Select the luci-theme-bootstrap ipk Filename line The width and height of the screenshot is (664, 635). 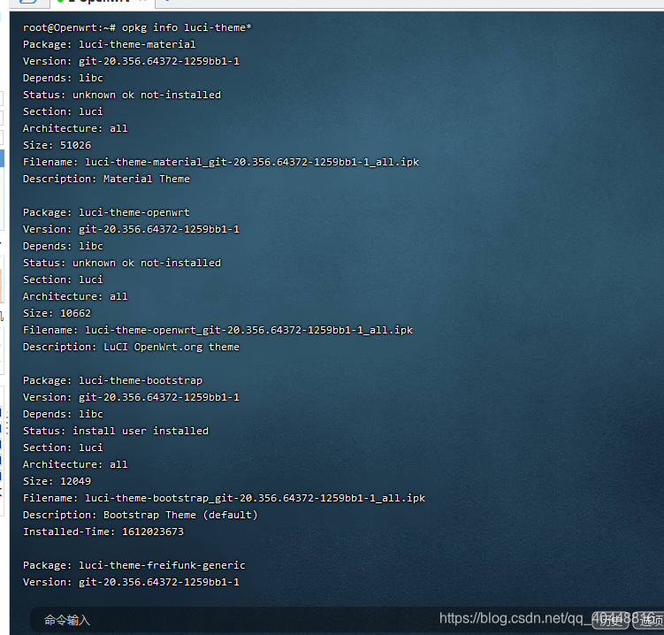tap(224, 498)
